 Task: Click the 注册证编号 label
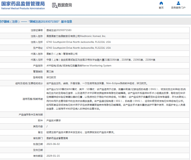pyautogui.click(x=37, y=30)
